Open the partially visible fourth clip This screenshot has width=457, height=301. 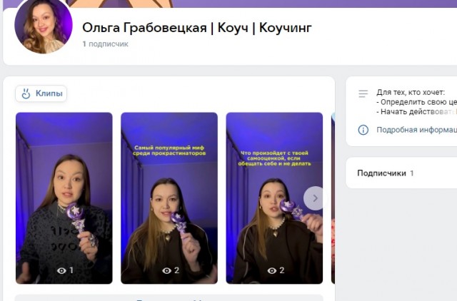(333, 198)
